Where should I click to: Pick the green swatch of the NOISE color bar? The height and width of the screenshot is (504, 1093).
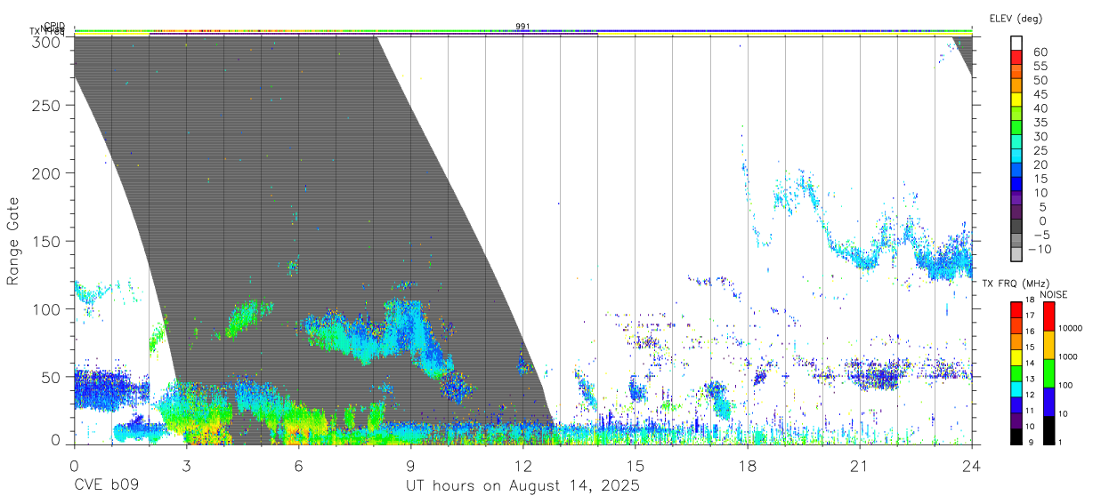tap(1050, 372)
